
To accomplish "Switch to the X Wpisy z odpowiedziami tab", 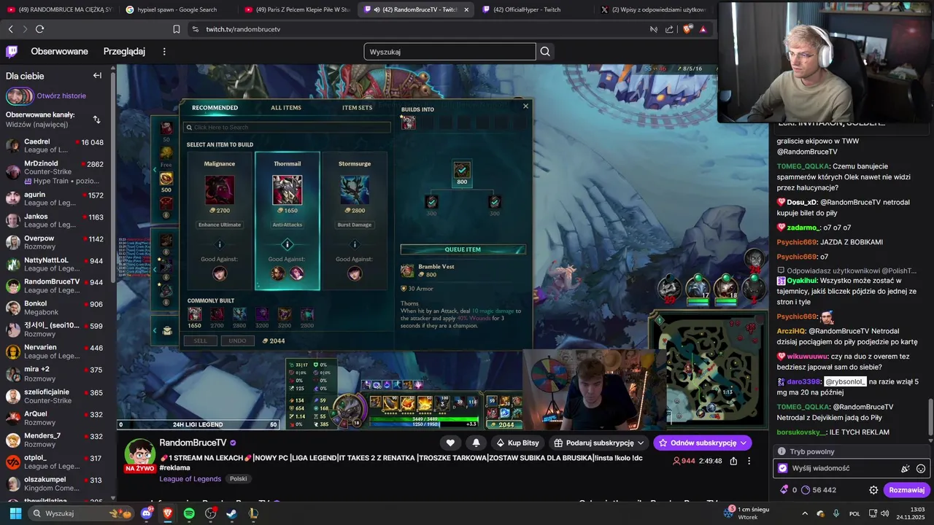I will pyautogui.click(x=653, y=9).
